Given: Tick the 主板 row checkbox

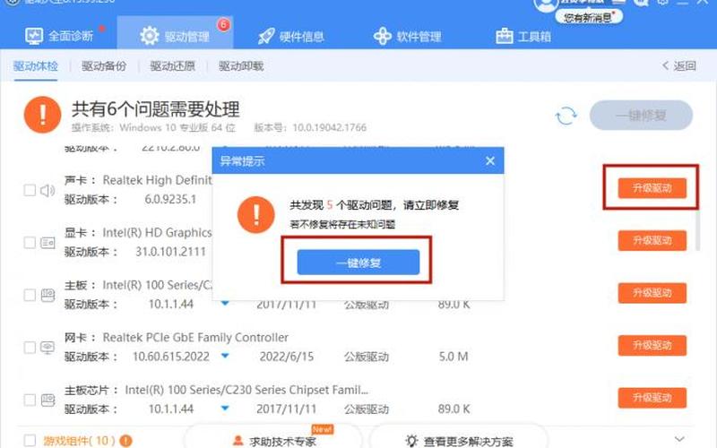Looking at the screenshot, I should point(30,295).
